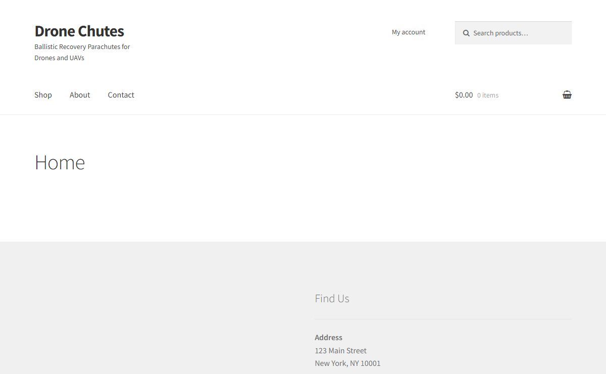
Task: Click the Home page heading
Action: click(x=60, y=162)
